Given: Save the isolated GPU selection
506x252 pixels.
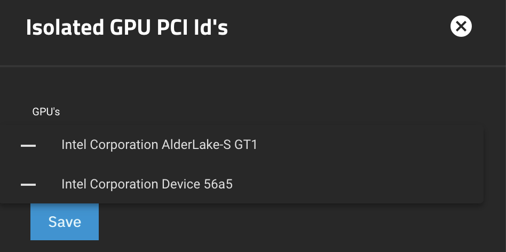Looking at the screenshot, I should [x=65, y=222].
